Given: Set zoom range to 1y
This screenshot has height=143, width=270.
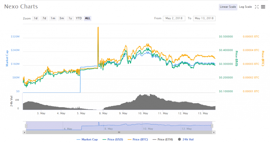Looking at the screenshot, I should 70,18.
